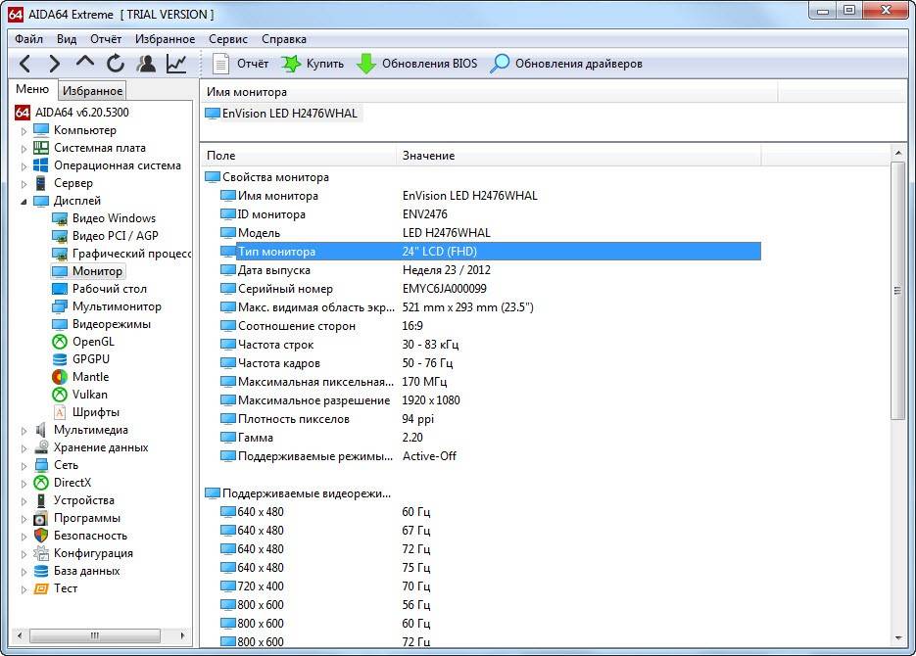
Task: Click the Up level arrow icon
Action: pyautogui.click(x=85, y=64)
